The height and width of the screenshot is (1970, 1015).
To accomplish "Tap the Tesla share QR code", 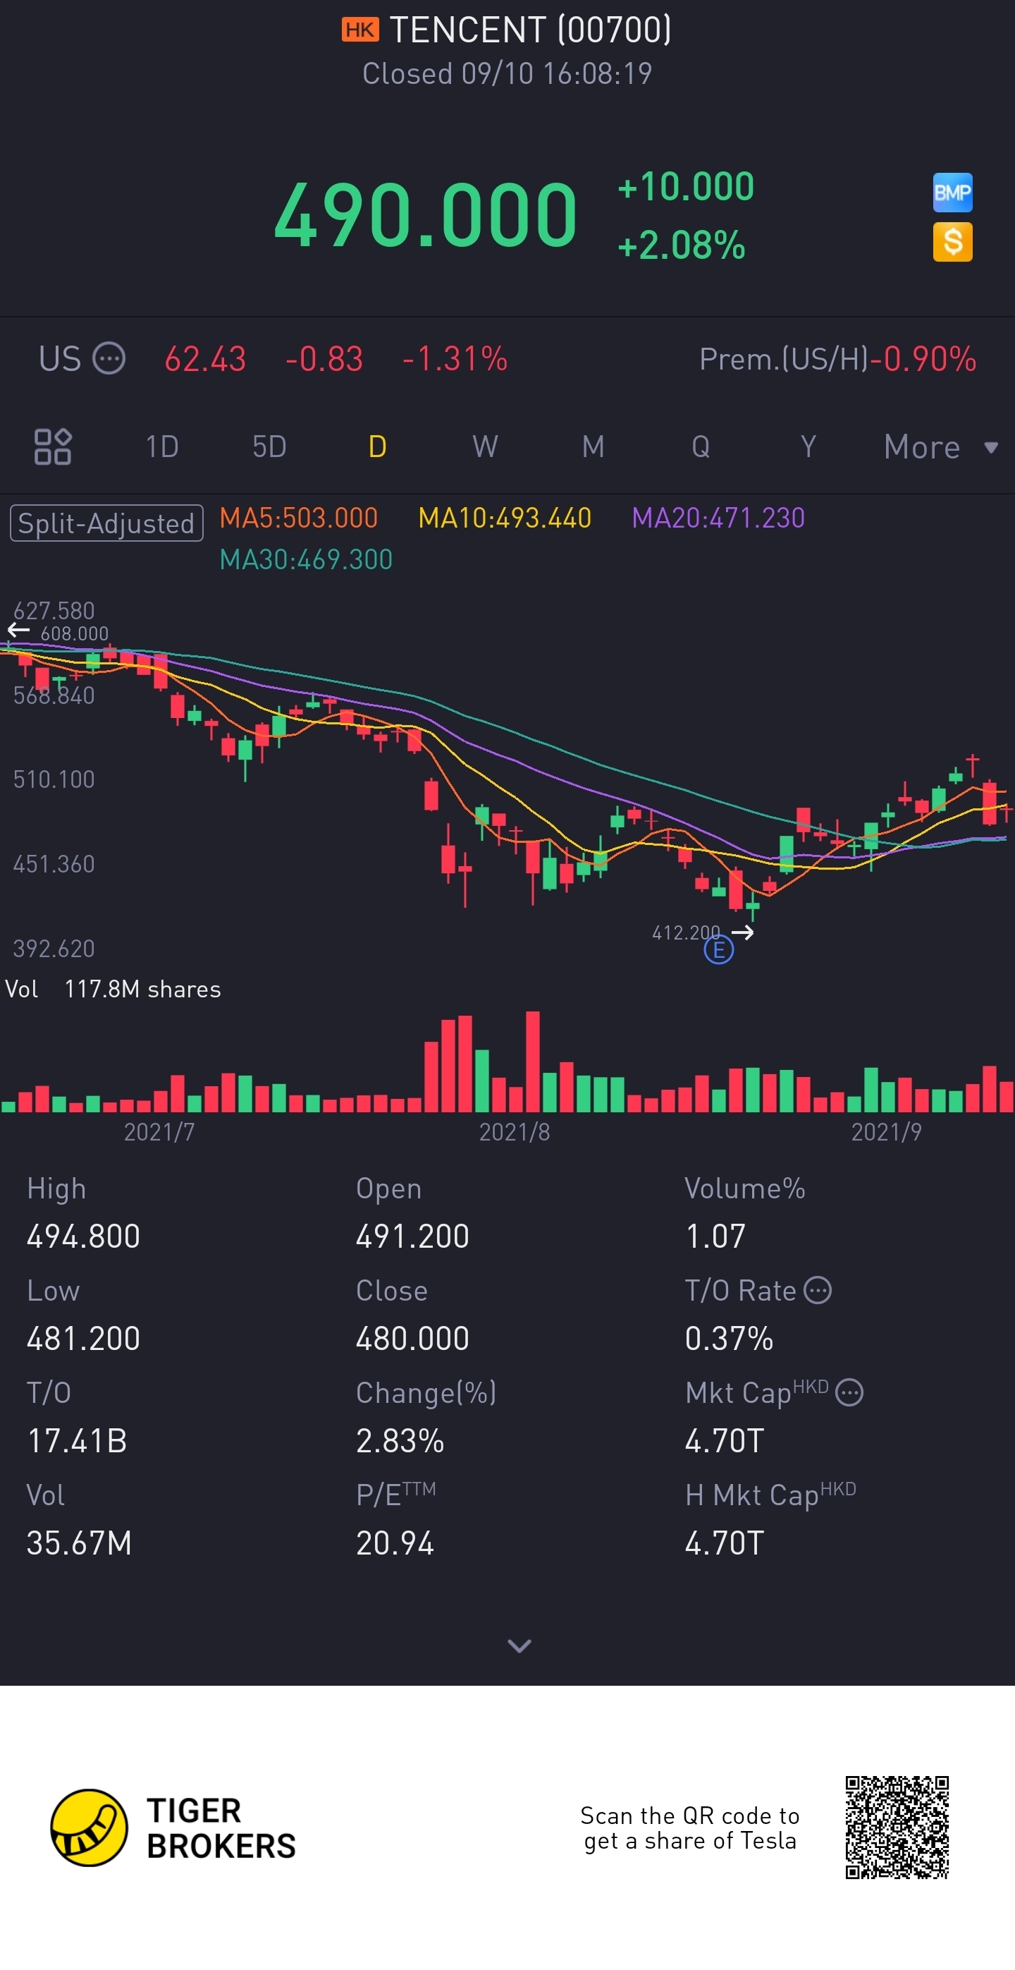I will pyautogui.click(x=897, y=1827).
